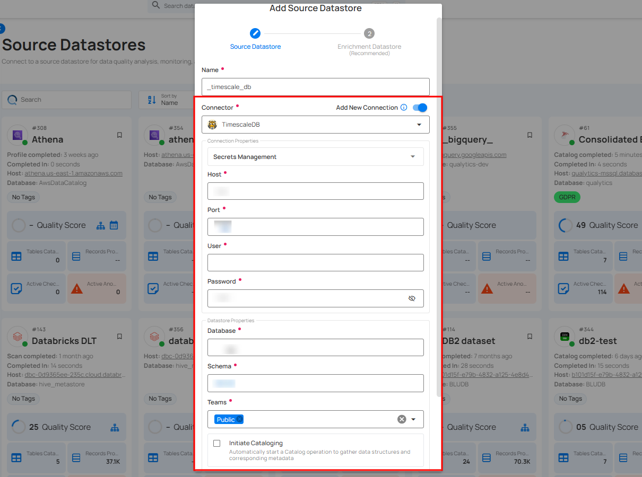
Task: Click the Name field containing _timescale_db
Action: [315, 86]
